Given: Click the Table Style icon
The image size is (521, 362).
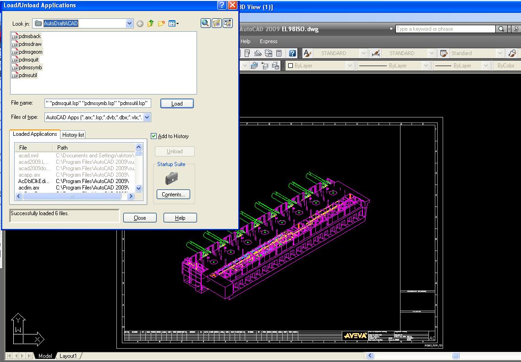Looking at the screenshot, I should [444, 53].
